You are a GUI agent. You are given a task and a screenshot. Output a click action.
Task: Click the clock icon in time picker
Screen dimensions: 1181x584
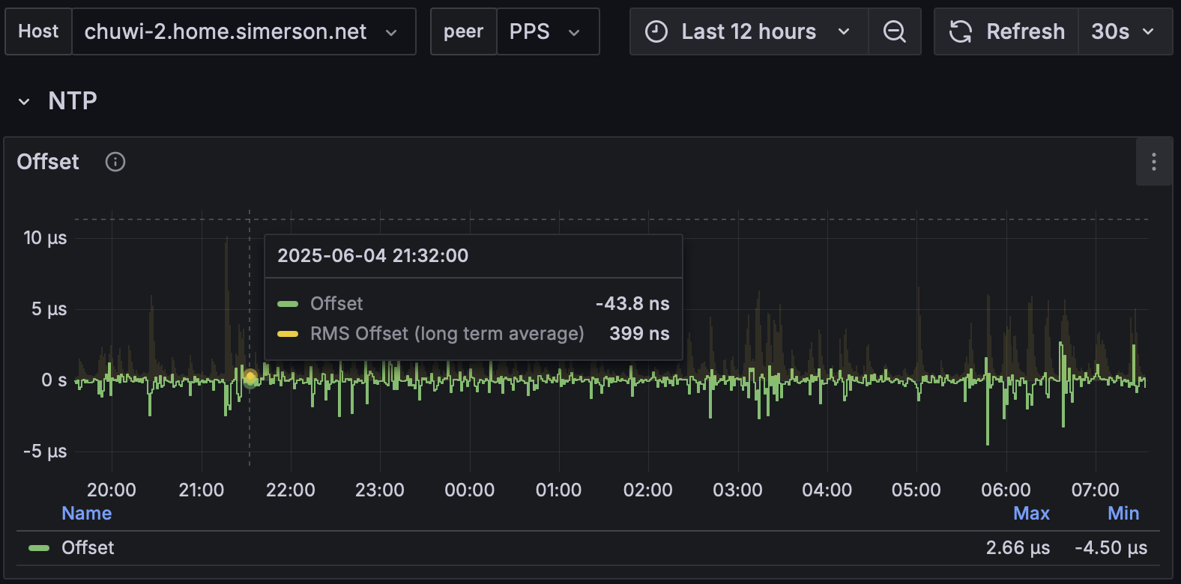[656, 31]
